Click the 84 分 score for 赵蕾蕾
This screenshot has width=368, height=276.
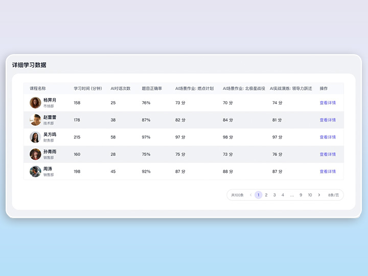point(227,120)
